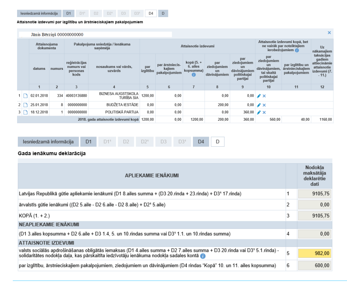Show info icon in declaration row 5

pyautogui.click(x=203, y=256)
